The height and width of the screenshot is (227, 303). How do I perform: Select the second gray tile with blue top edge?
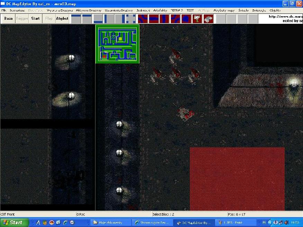[x=87, y=19]
